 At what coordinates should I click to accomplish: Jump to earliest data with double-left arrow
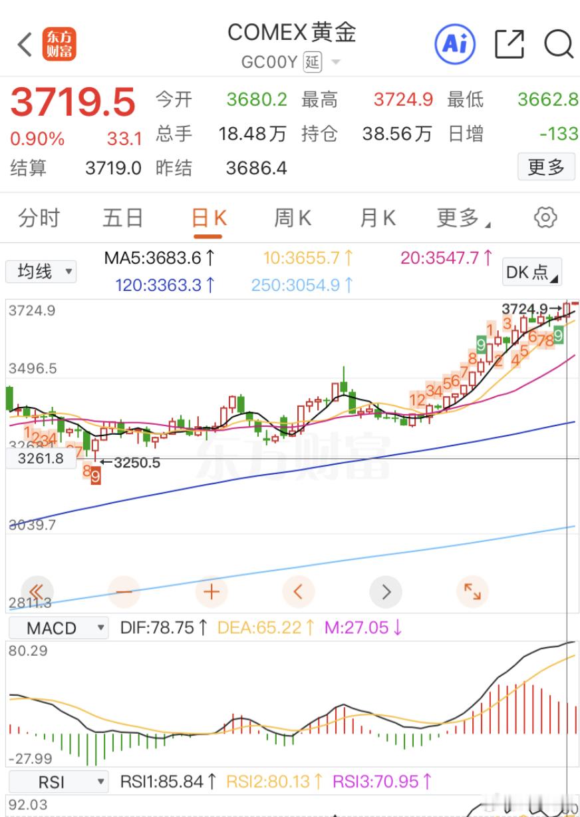(x=37, y=591)
